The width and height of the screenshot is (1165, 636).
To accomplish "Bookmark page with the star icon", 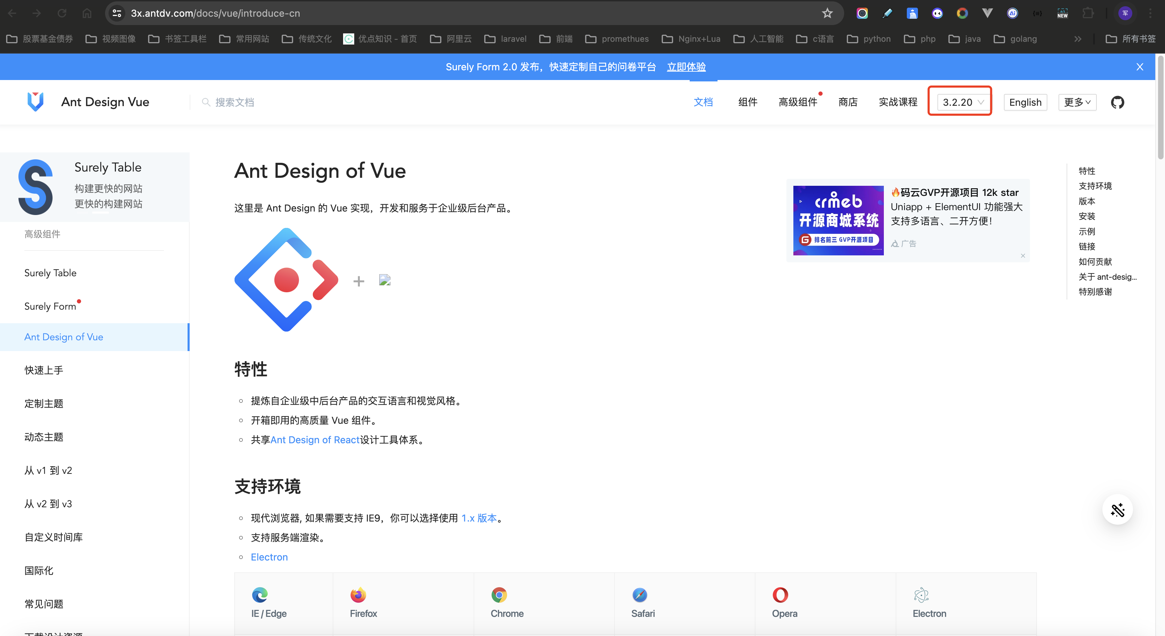I will 827,13.
